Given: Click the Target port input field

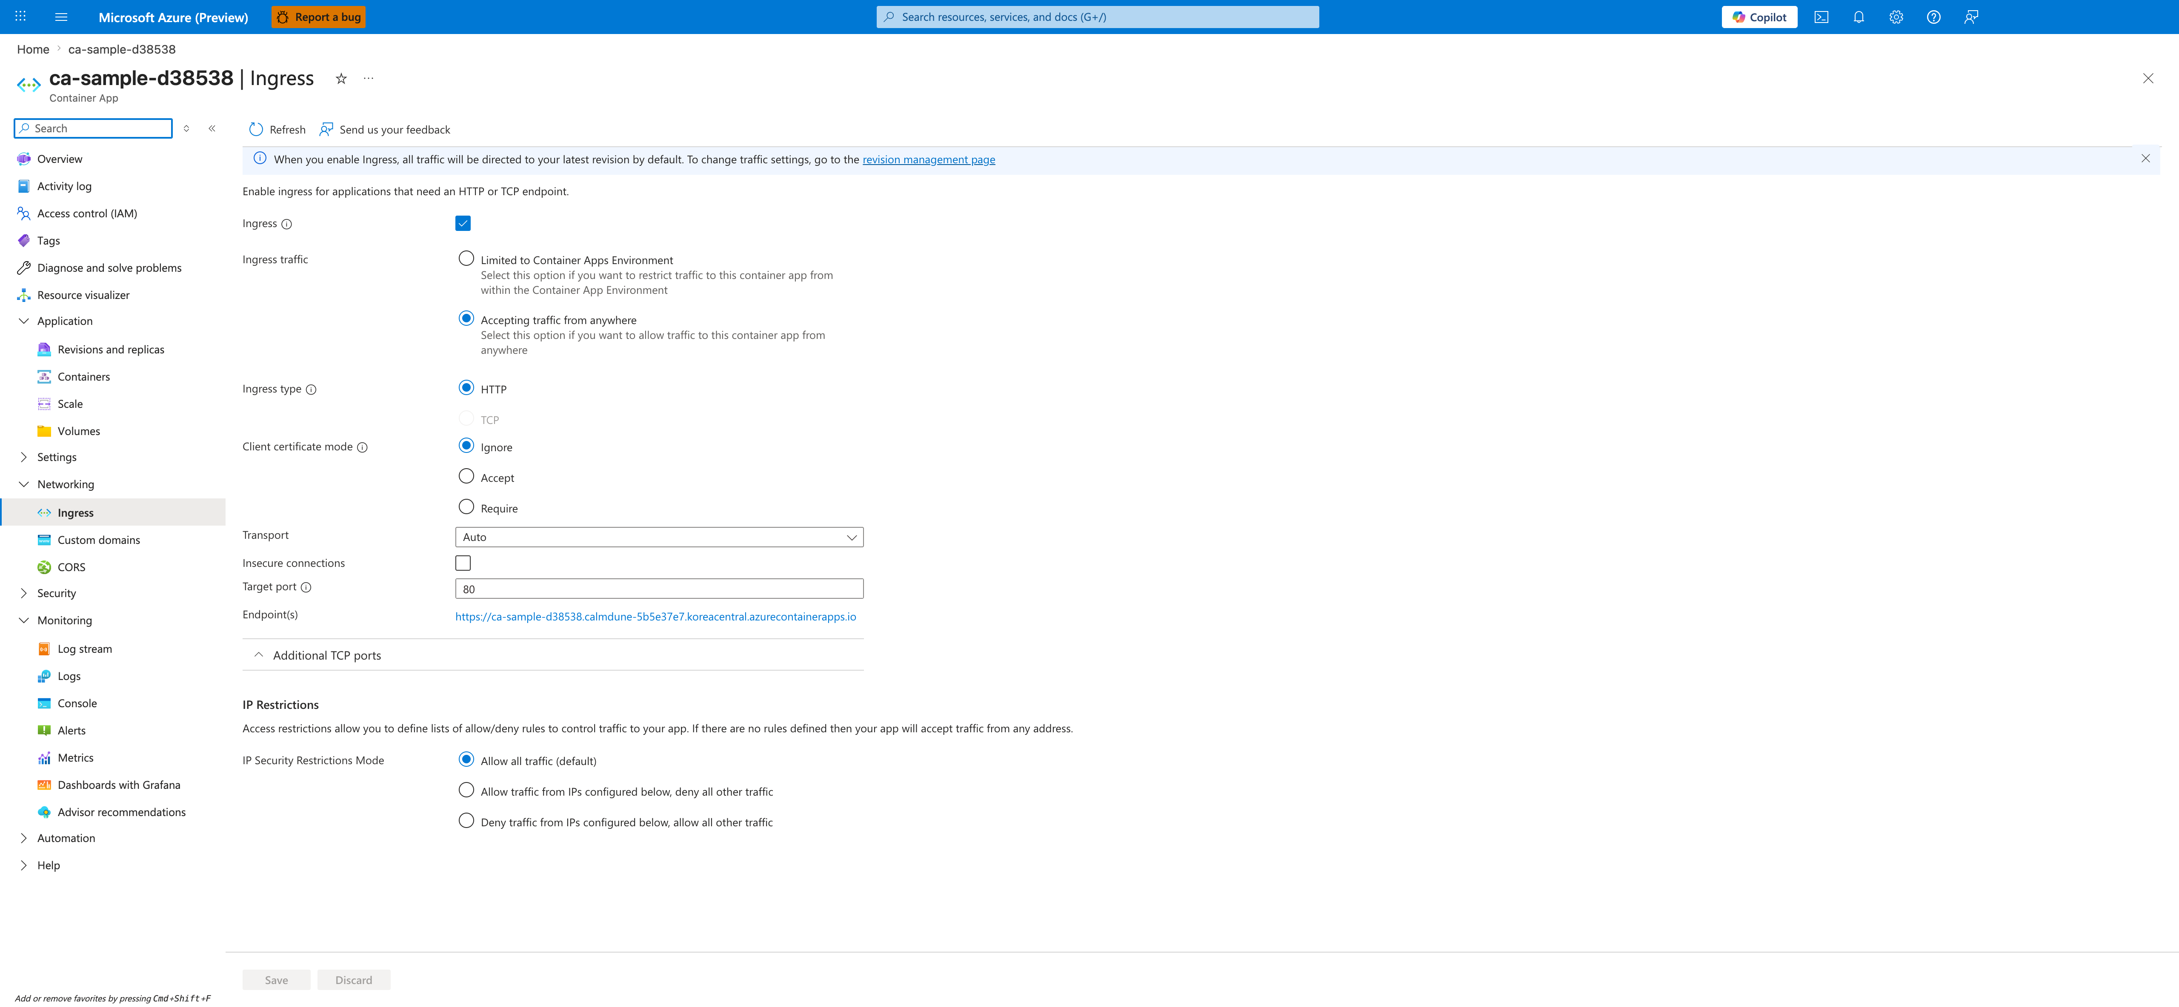Looking at the screenshot, I should coord(659,589).
